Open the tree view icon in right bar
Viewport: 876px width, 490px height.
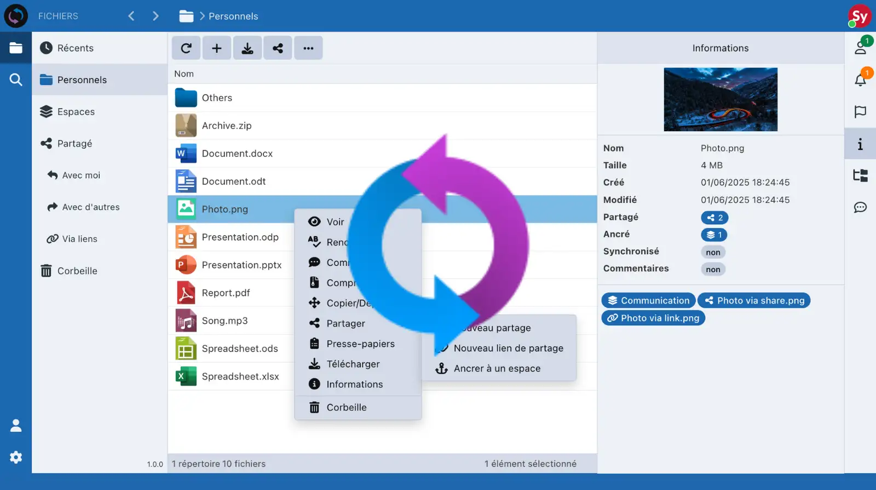[861, 176]
